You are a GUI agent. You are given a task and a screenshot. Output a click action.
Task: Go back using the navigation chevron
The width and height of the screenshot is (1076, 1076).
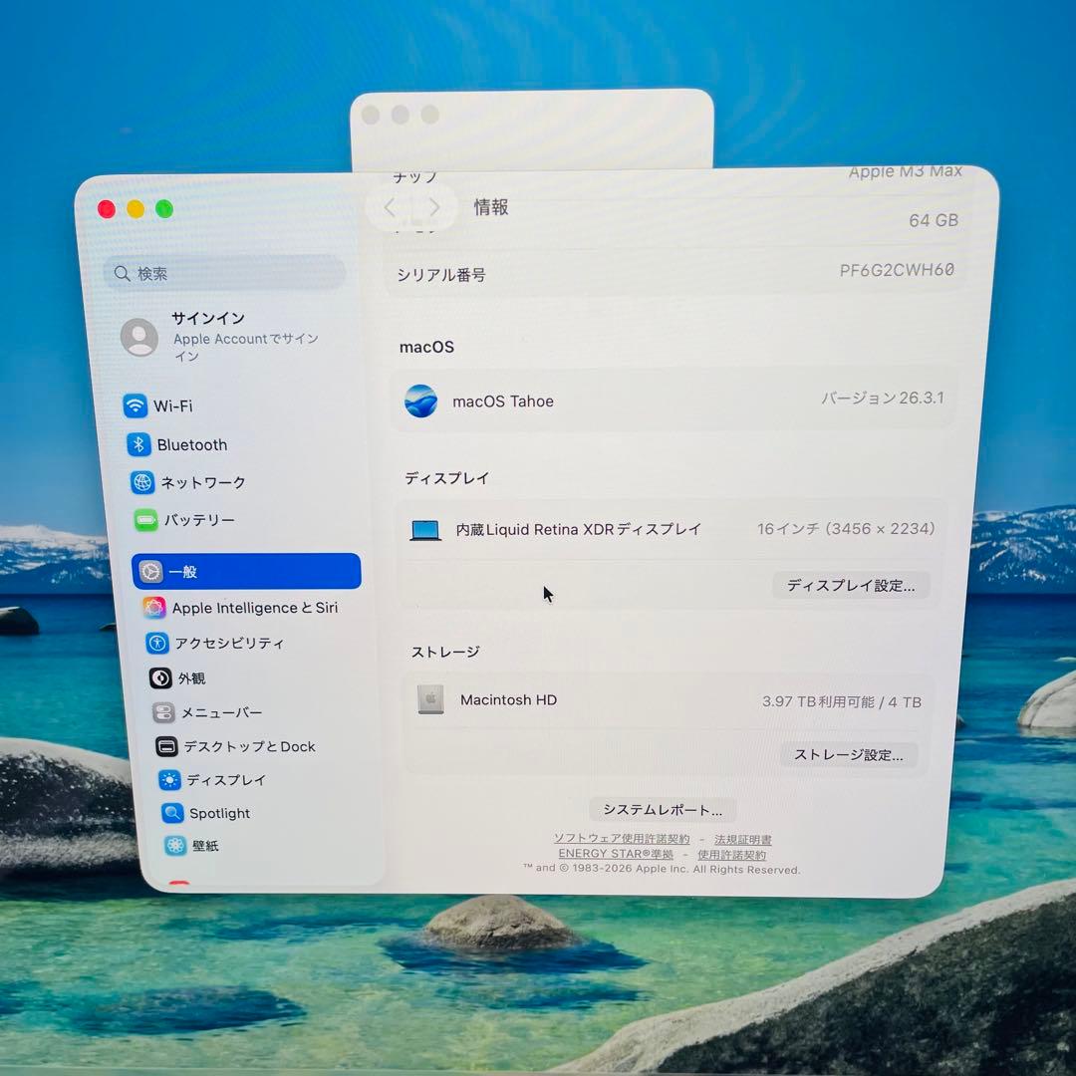click(390, 207)
